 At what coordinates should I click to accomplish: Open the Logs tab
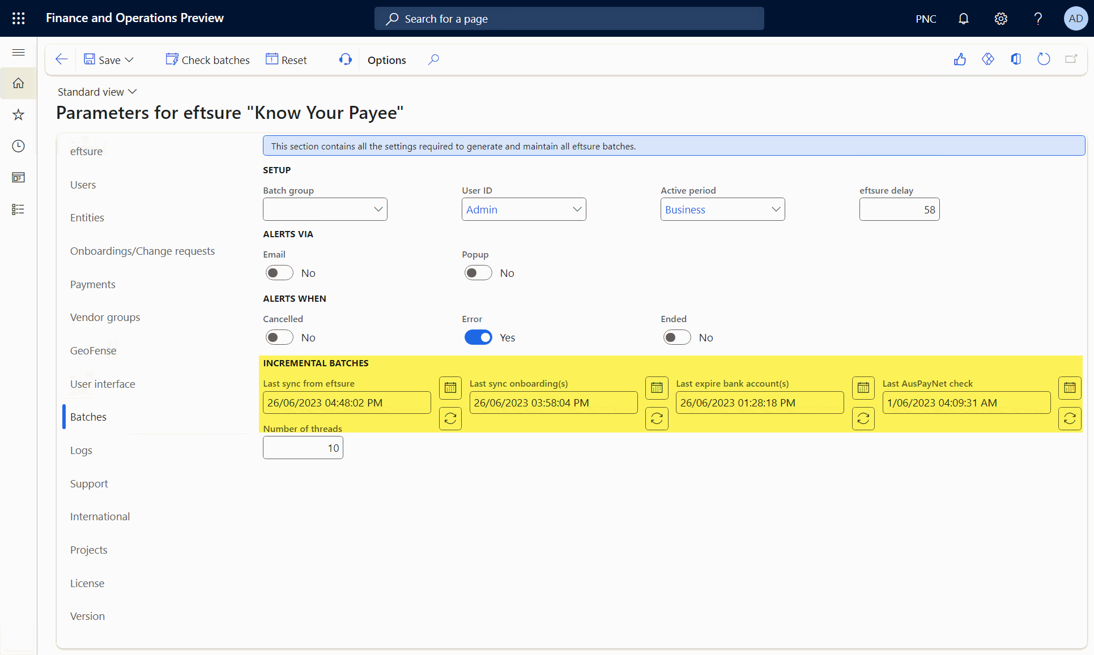click(x=81, y=450)
